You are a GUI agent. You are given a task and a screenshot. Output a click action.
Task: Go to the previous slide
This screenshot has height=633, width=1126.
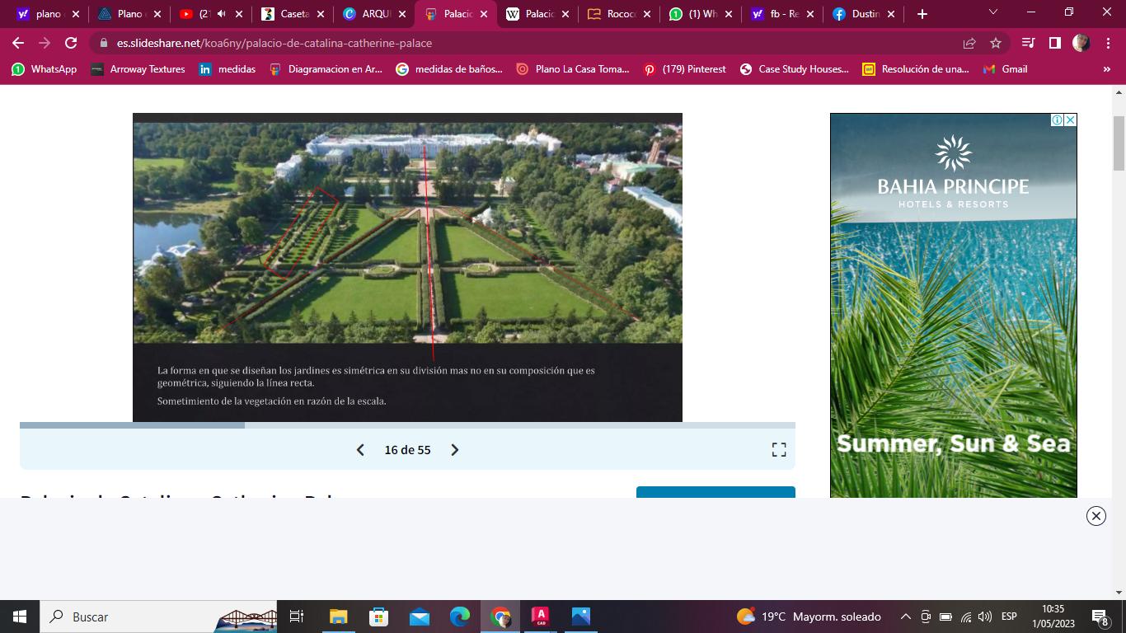tap(360, 450)
